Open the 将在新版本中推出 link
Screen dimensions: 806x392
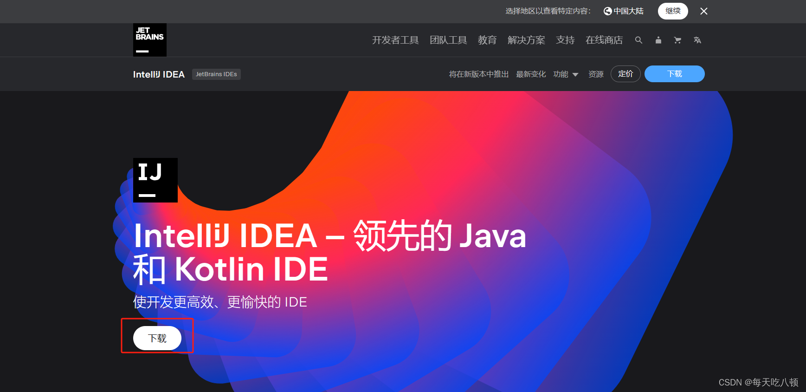pos(479,74)
